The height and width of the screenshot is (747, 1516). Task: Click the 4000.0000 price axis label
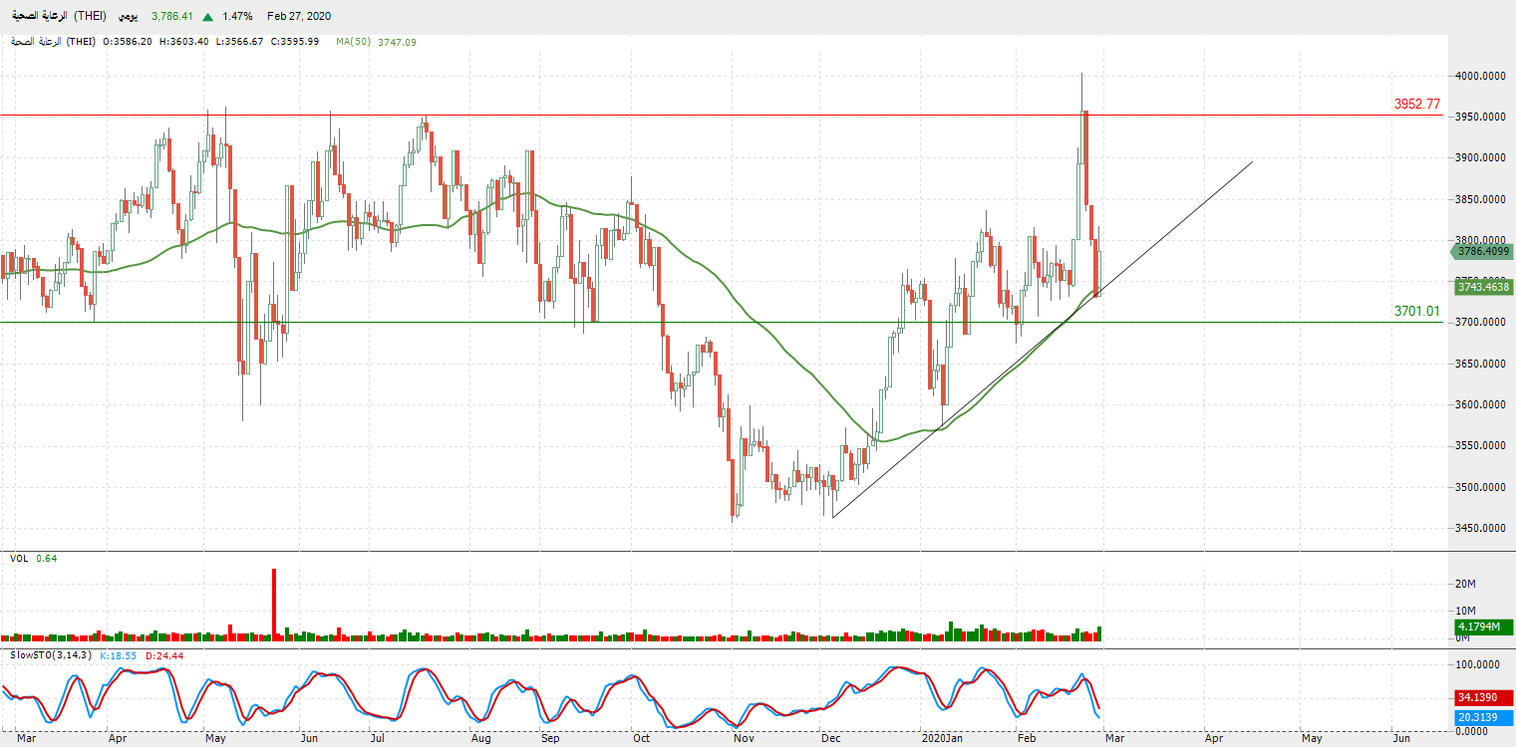1480,76
